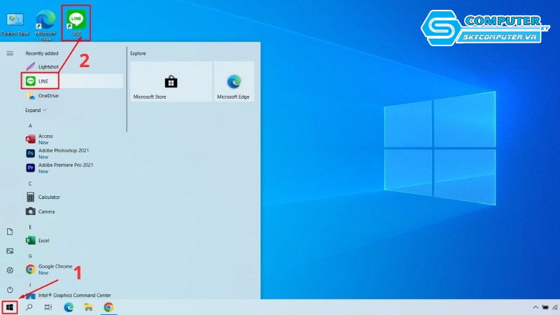
Task: Launch Excel from the app list
Action: click(x=73, y=240)
